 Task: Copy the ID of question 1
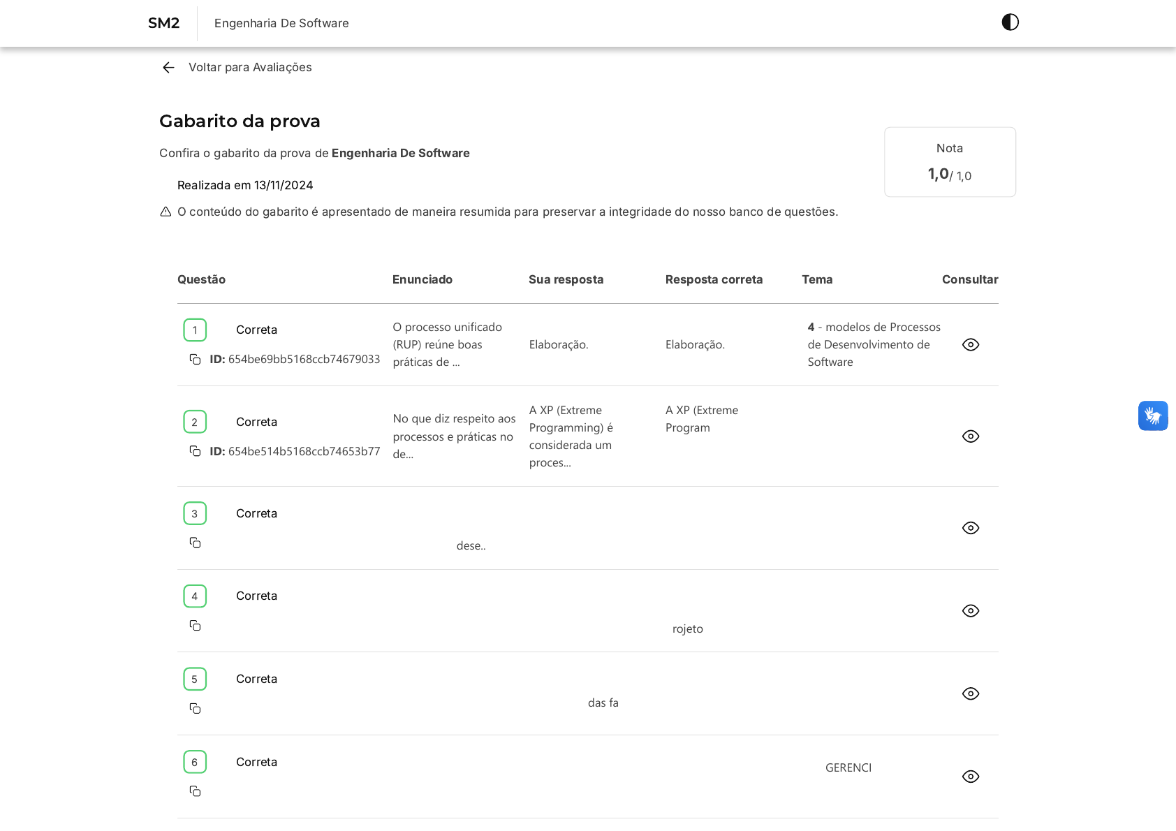[195, 360]
